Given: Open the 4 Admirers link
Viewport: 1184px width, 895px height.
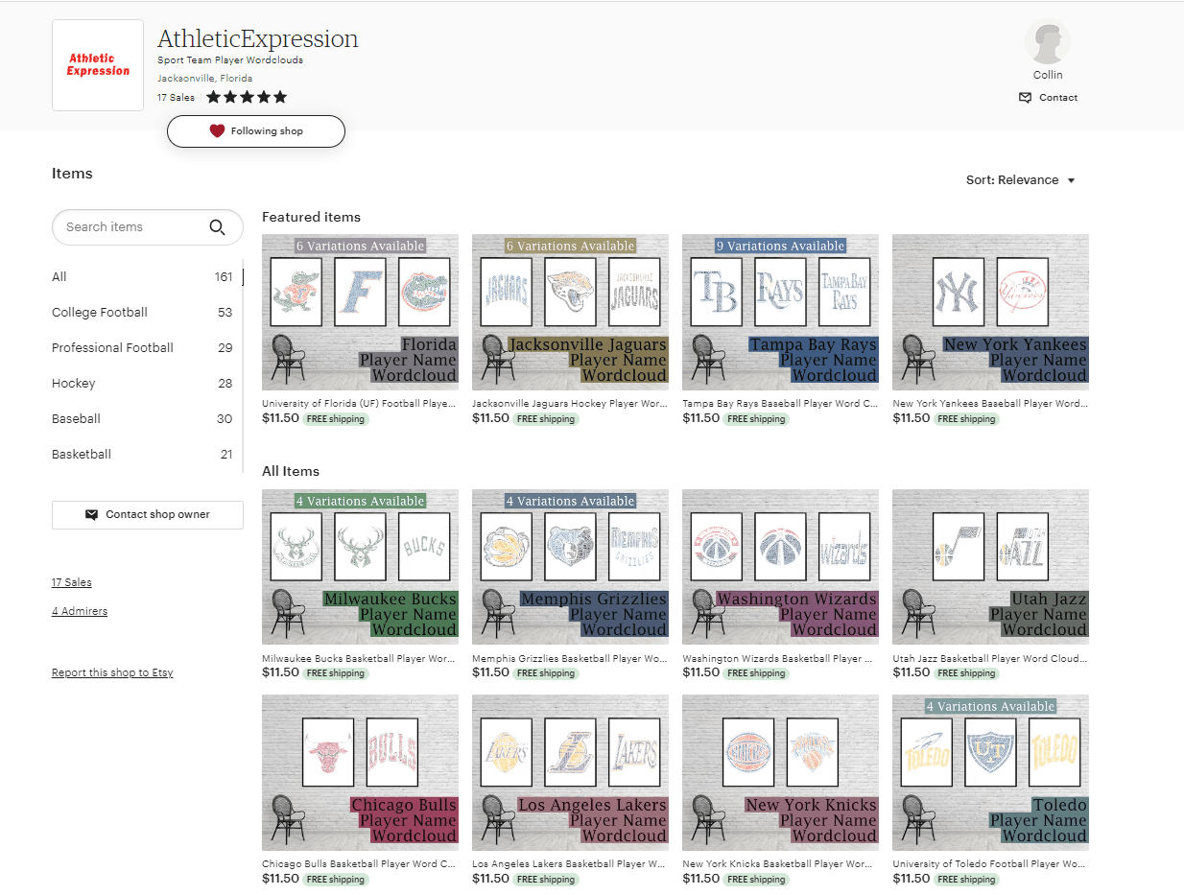Looking at the screenshot, I should point(80,612).
